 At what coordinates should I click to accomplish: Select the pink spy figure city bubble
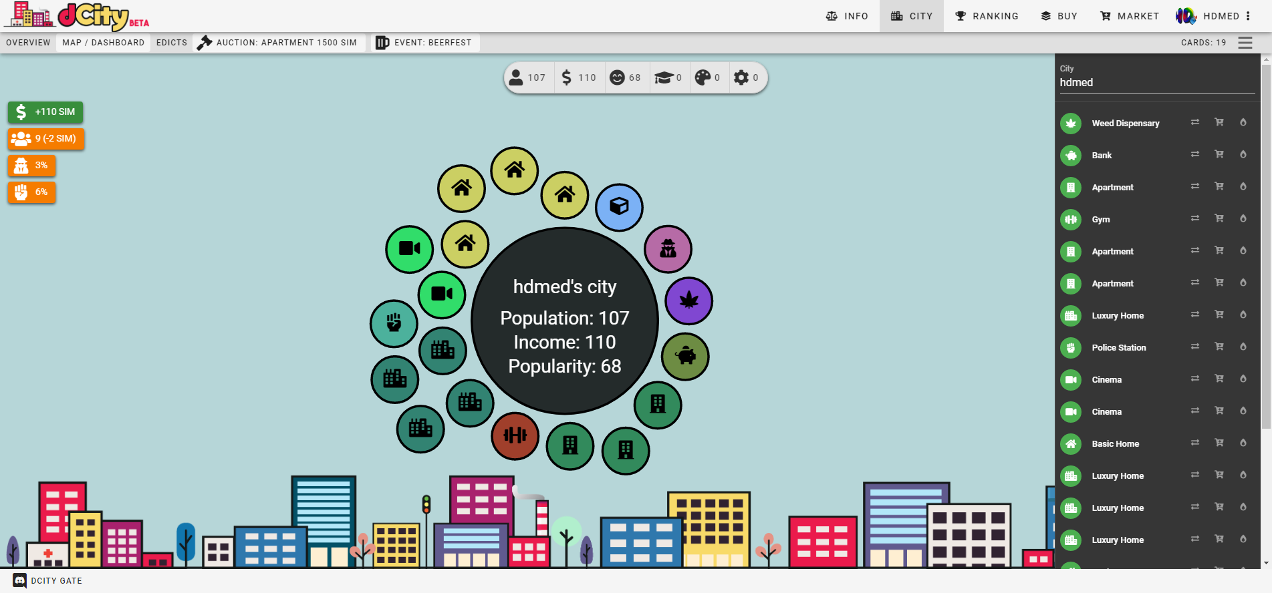coord(668,249)
